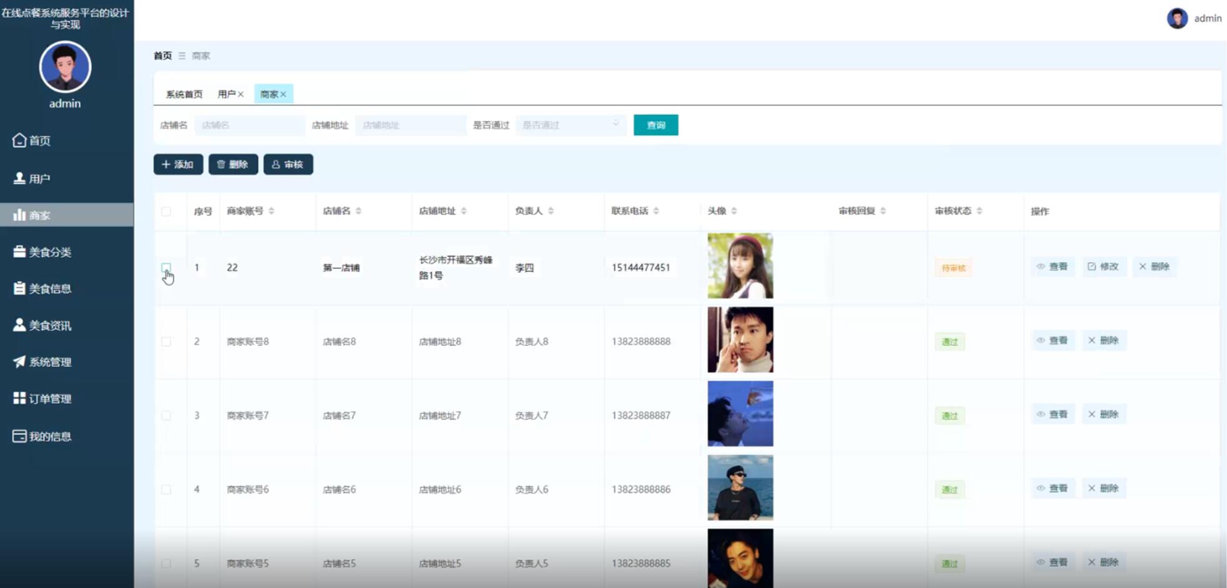This screenshot has height=588, width=1227.
Task: Sort by 审核回复 column arrows
Action: pyautogui.click(x=883, y=211)
